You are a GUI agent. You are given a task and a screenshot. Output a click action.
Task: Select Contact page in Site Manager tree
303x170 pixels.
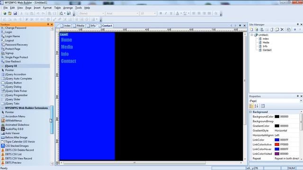coord(267,50)
